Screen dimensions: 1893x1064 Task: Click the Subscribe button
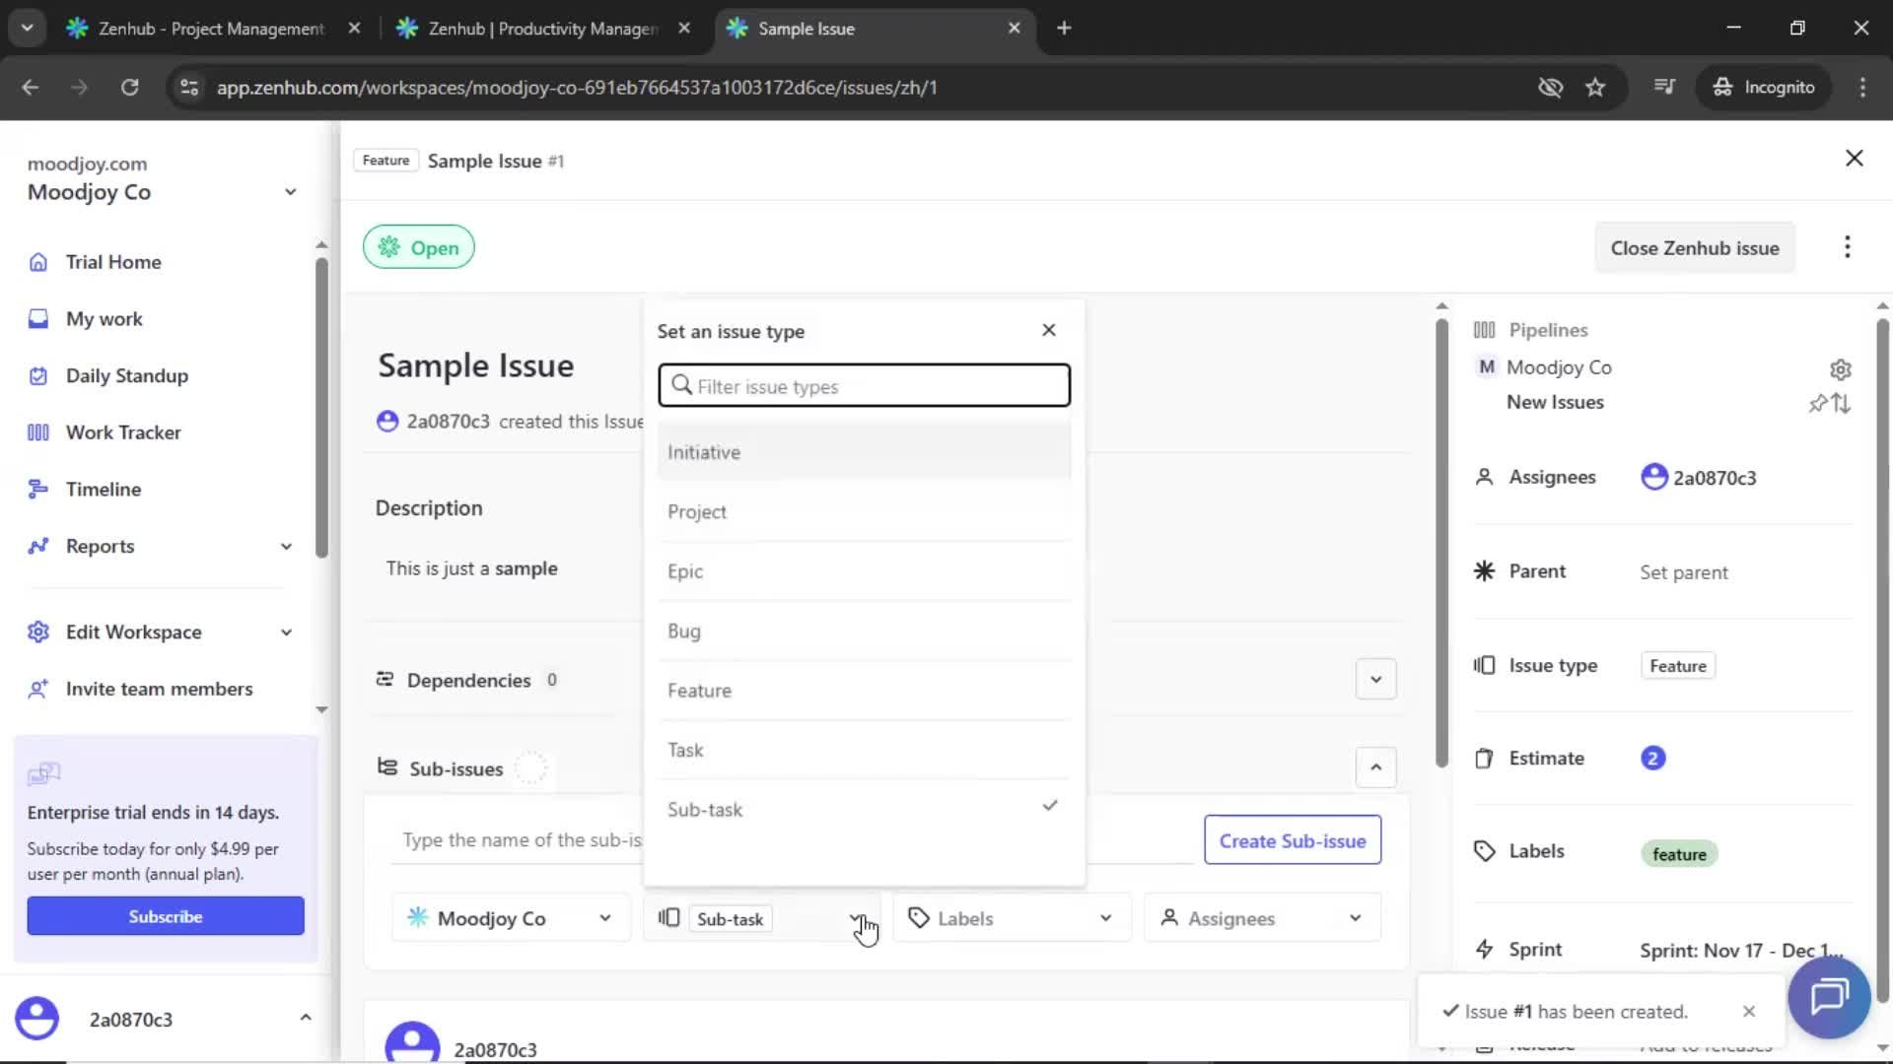pos(165,915)
